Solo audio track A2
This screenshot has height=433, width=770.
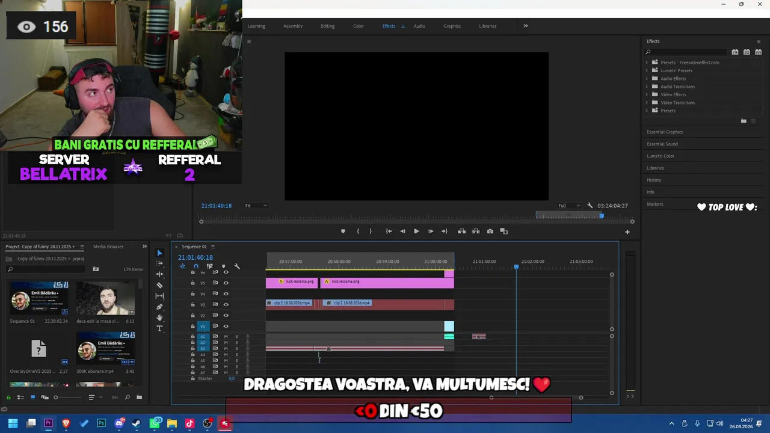(236, 343)
